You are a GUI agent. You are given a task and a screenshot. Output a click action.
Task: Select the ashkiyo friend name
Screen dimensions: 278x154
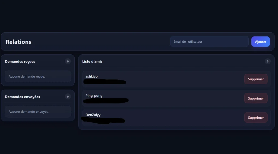(91, 76)
